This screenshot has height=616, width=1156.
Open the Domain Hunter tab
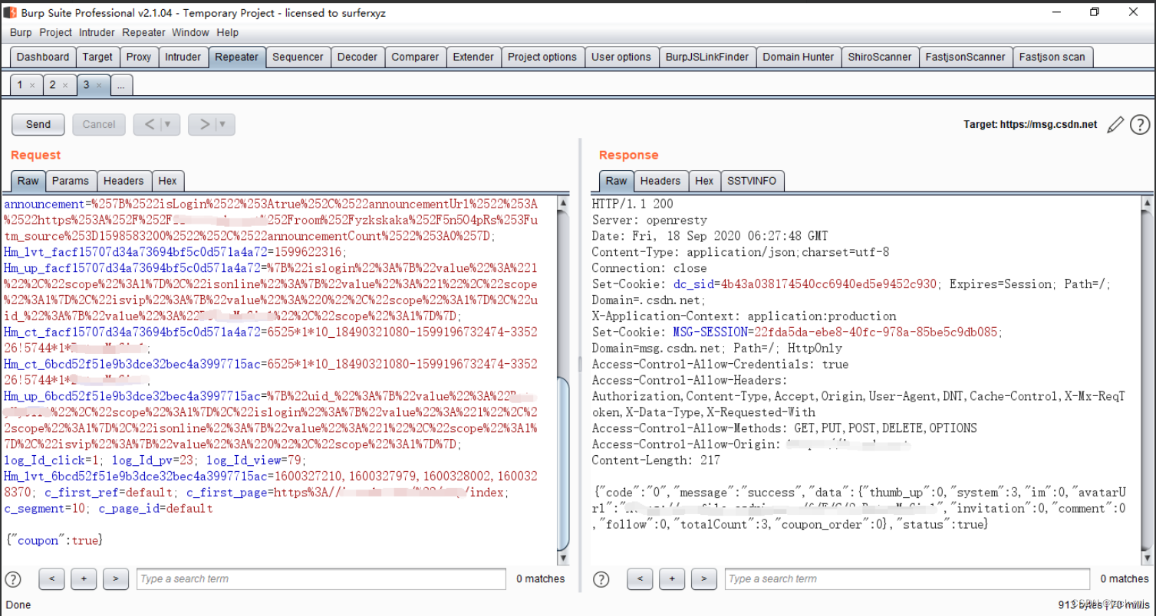pos(799,57)
